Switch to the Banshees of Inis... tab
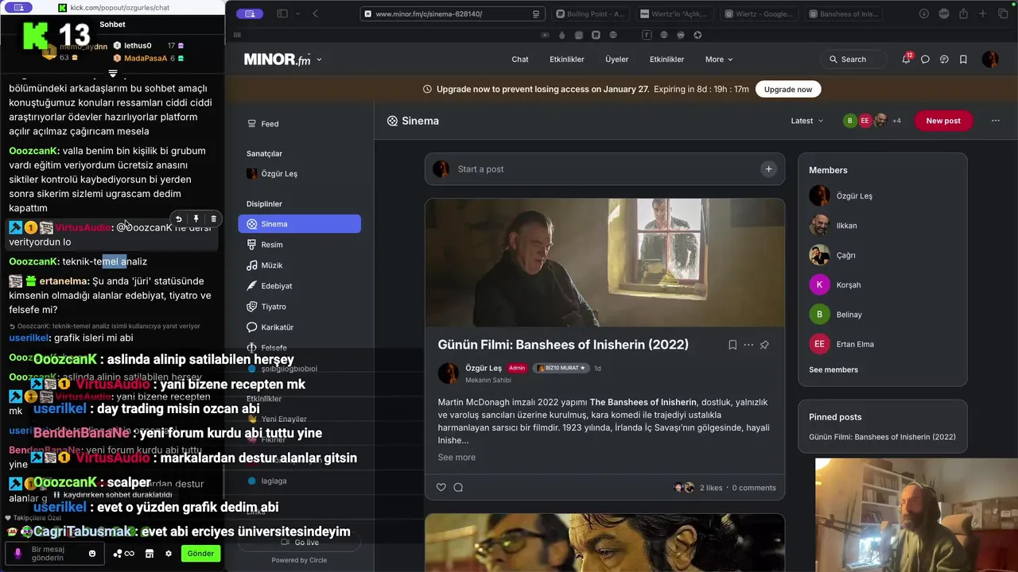Image resolution: width=1018 pixels, height=572 pixels. click(x=843, y=14)
